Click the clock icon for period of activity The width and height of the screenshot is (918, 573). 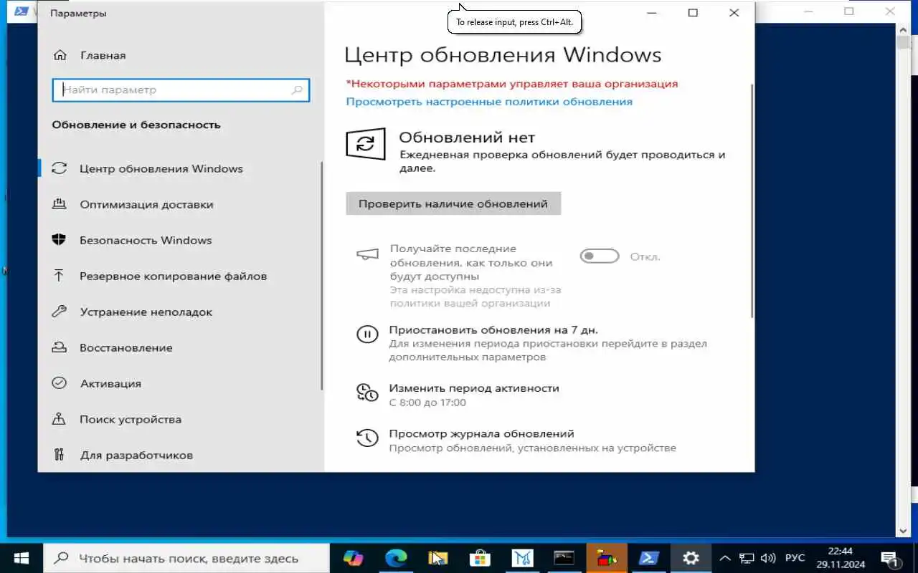(x=367, y=393)
